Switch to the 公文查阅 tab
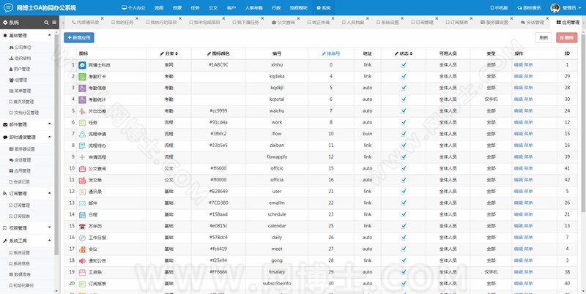The image size is (586, 294). click(283, 23)
